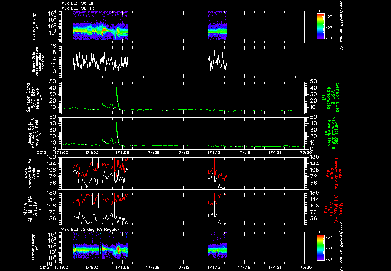
Task: Click the '18' tick of count-rate panel
Action: (x=53, y=46)
